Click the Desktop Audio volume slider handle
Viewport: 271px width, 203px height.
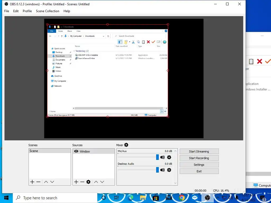coord(157,170)
